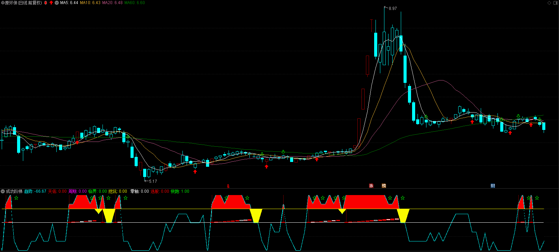This screenshot has height=252, width=559.
Task: Select the MA10: 6.43 label
Action: (x=90, y=3)
